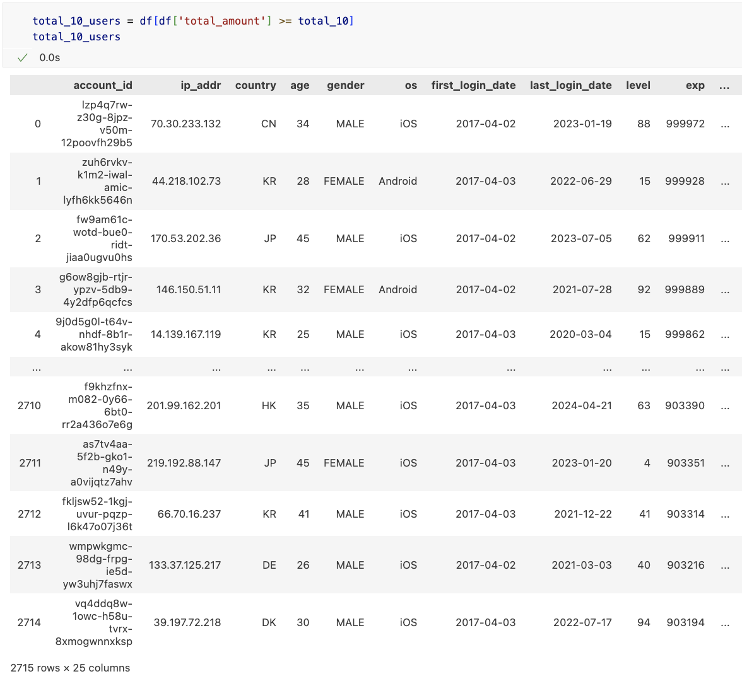Click last login date 2020-03-04

(x=580, y=334)
